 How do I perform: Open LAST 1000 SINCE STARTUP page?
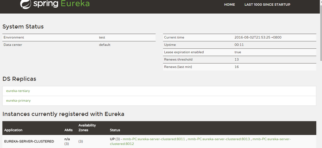pyautogui.click(x=267, y=4)
